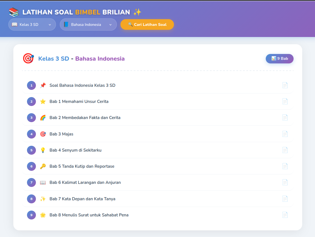Click document icon for Soal Bahasa Indonesia row
Viewport: 315px width, 237px height.
pos(285,85)
